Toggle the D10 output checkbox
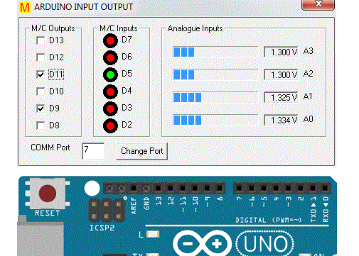This screenshot has height=256, width=359. (41, 91)
